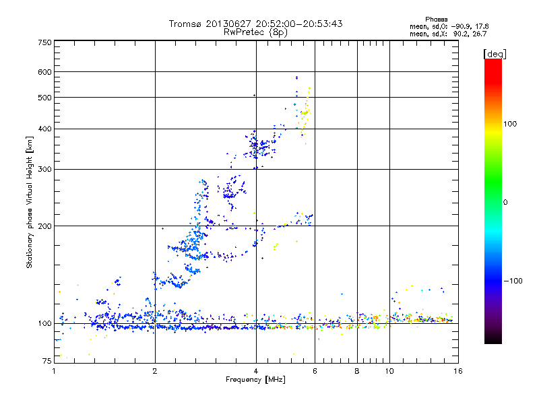Click the y-axis label 'Stationary phase Virtual Height [km]'
The width and height of the screenshot is (539, 404).
(x=29, y=202)
